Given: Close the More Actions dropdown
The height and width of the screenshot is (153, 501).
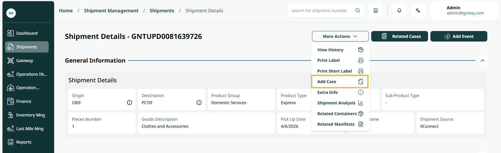Looking at the screenshot, I should 340,36.
